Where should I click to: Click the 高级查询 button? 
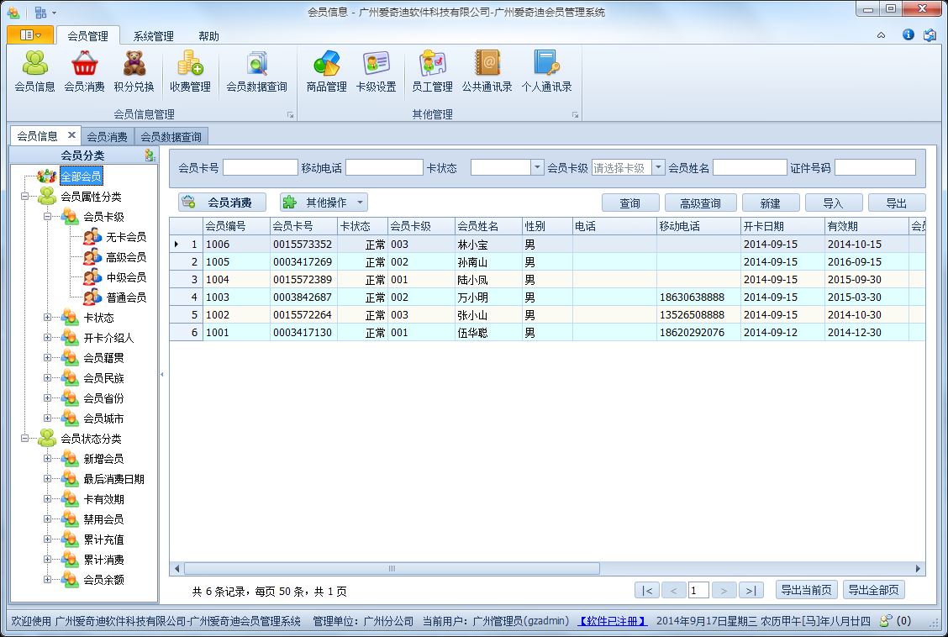(x=700, y=203)
